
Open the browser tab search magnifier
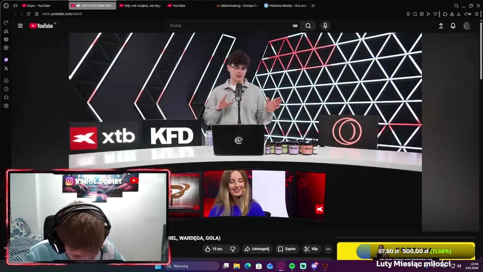pyautogui.click(x=456, y=6)
